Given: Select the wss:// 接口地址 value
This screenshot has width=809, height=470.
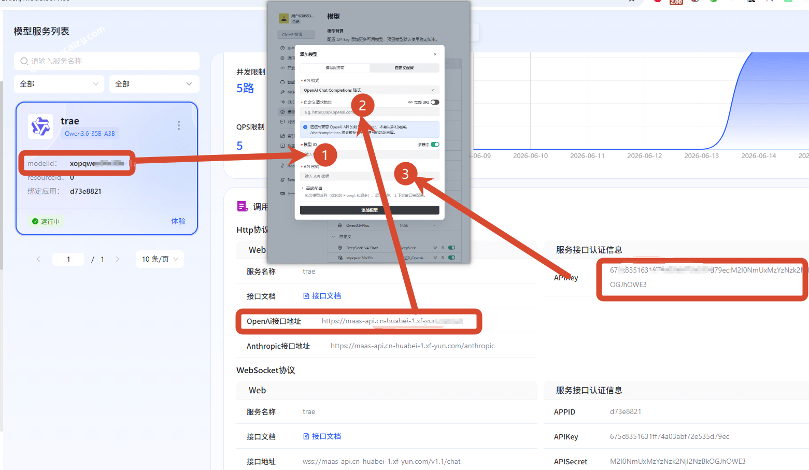Looking at the screenshot, I should (x=381, y=462).
